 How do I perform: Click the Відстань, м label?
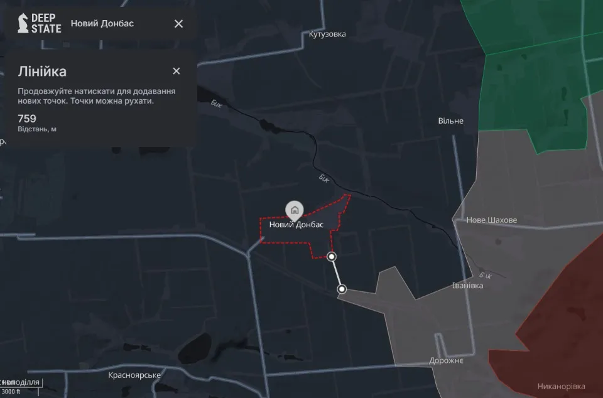[x=37, y=129]
